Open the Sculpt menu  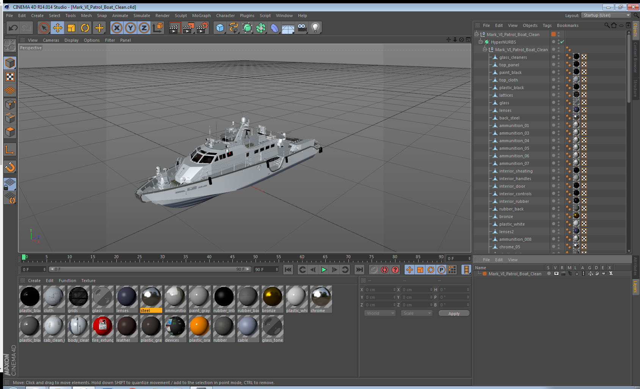pos(181,16)
